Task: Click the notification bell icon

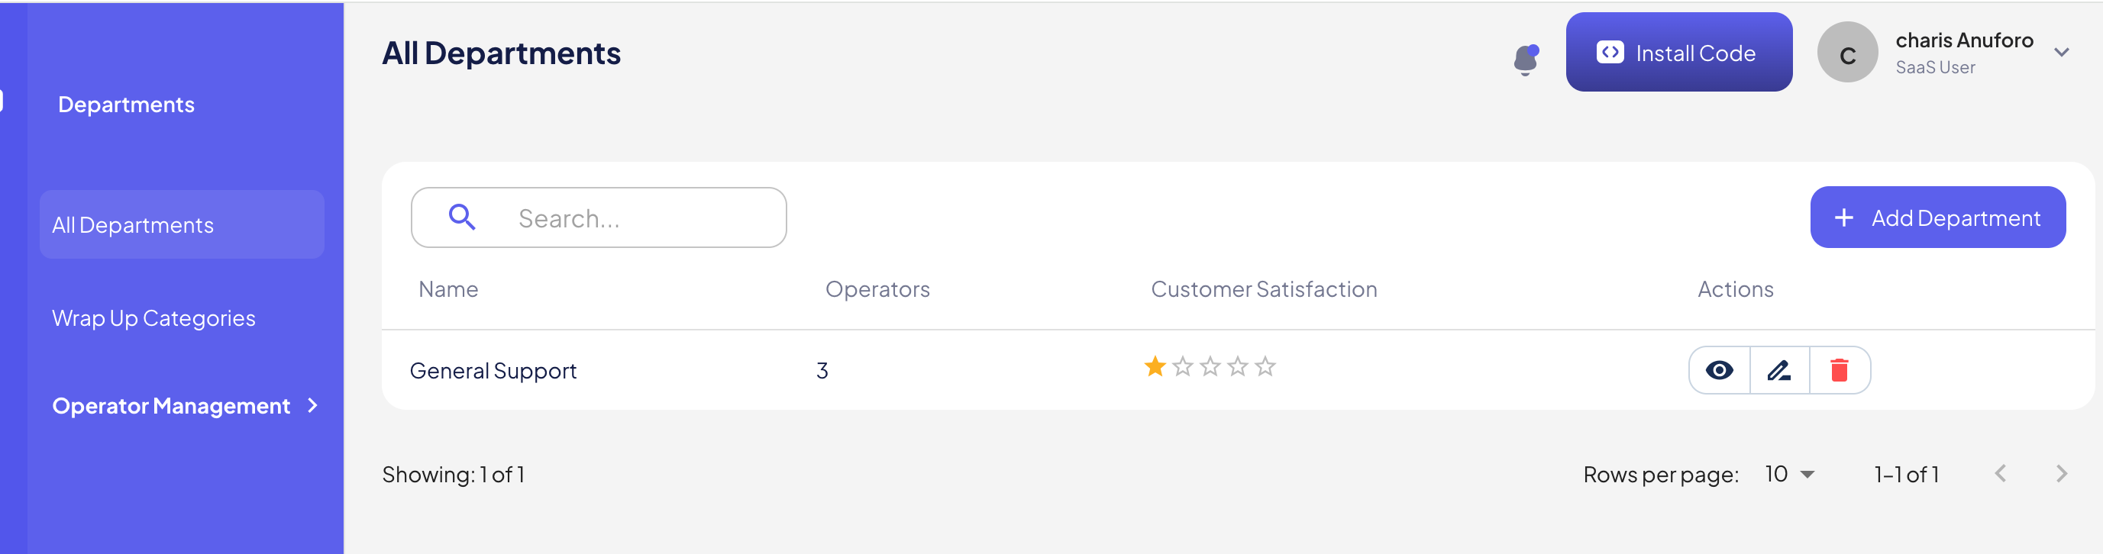Action: point(1525,59)
